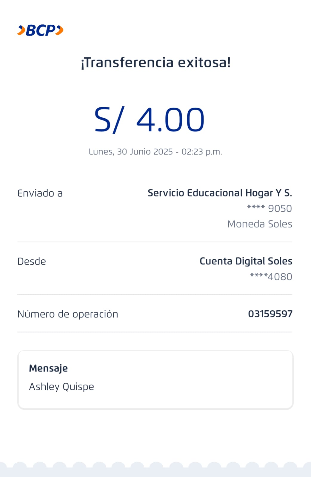Select the '¡Transferencia exitosa!' heading
Viewport: 311px width, 477px height.
click(155, 63)
